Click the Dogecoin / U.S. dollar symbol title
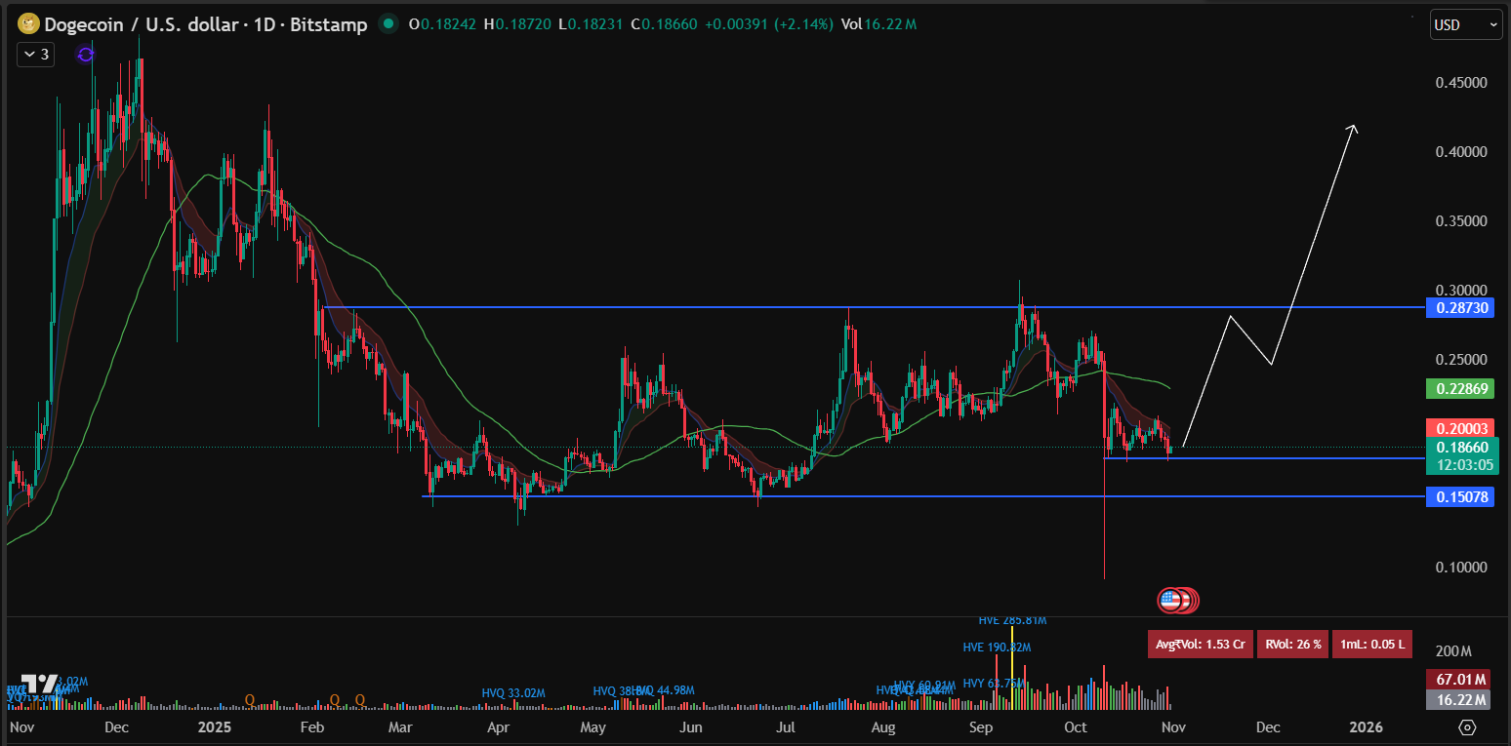 [x=206, y=24]
